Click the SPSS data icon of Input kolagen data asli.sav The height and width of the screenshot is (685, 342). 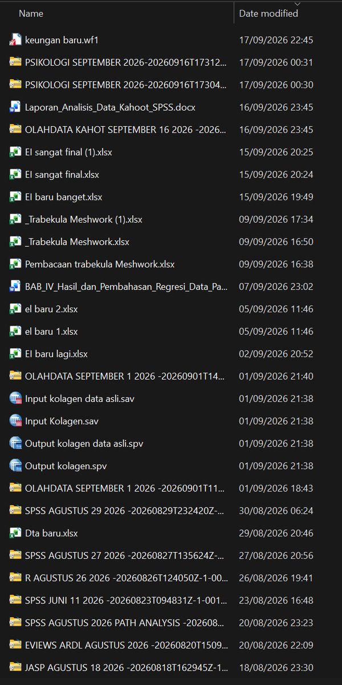(x=15, y=398)
